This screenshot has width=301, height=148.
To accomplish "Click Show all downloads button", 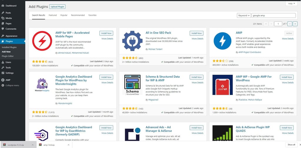I will (291, 144).
